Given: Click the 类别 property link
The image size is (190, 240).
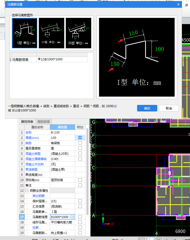Looking at the screenshot, I should 28,143.
